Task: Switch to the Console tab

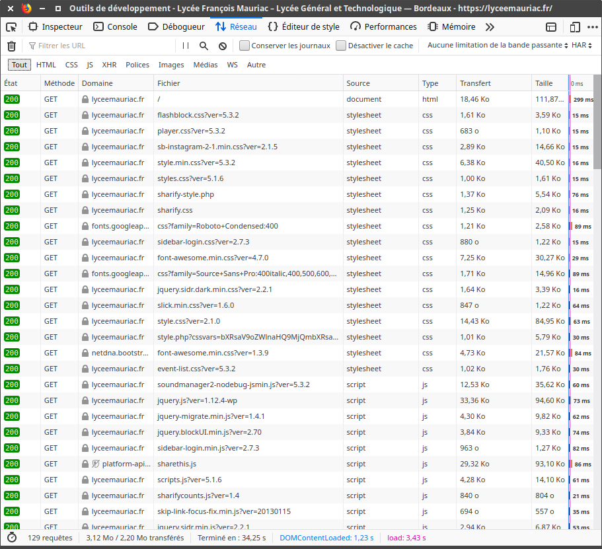Action: (x=116, y=27)
